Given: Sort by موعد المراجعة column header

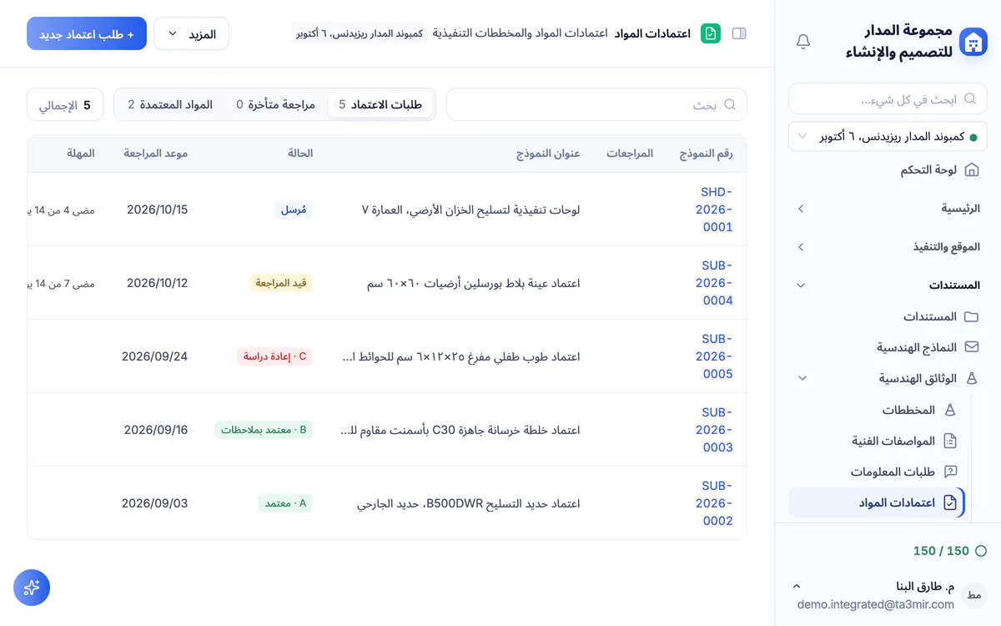Looking at the screenshot, I should [x=156, y=154].
